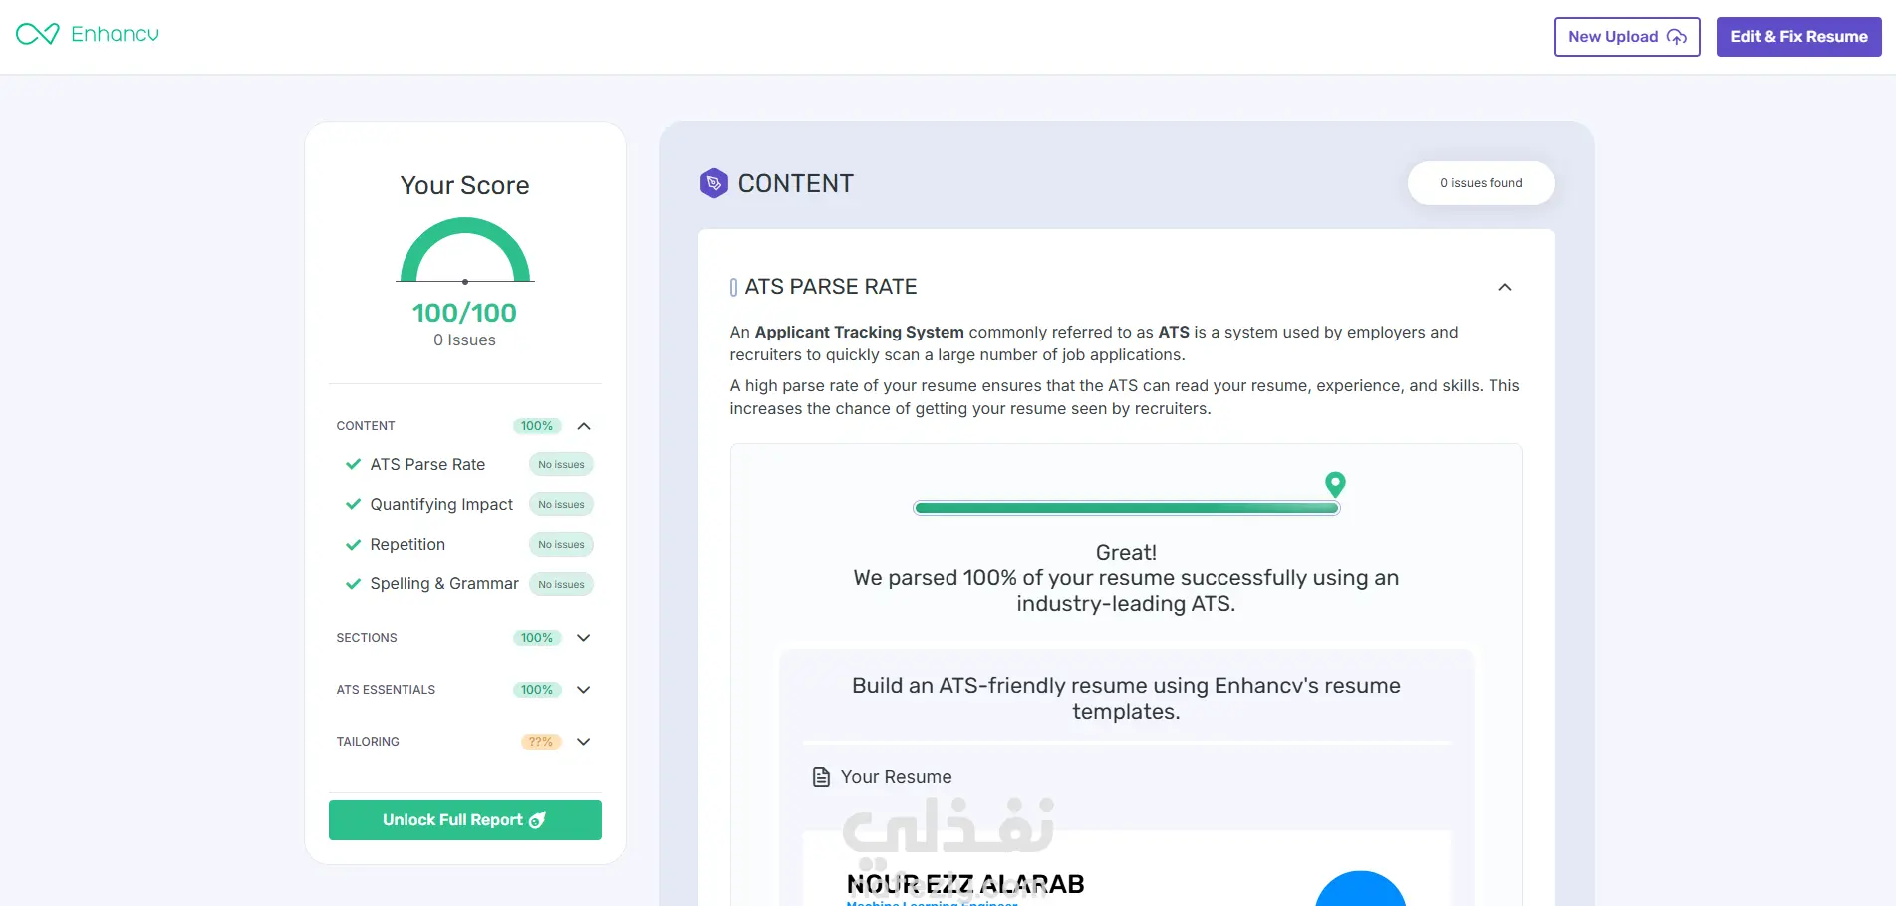The width and height of the screenshot is (1896, 906).
Task: Click the 0 issues found badge
Action: (1481, 183)
